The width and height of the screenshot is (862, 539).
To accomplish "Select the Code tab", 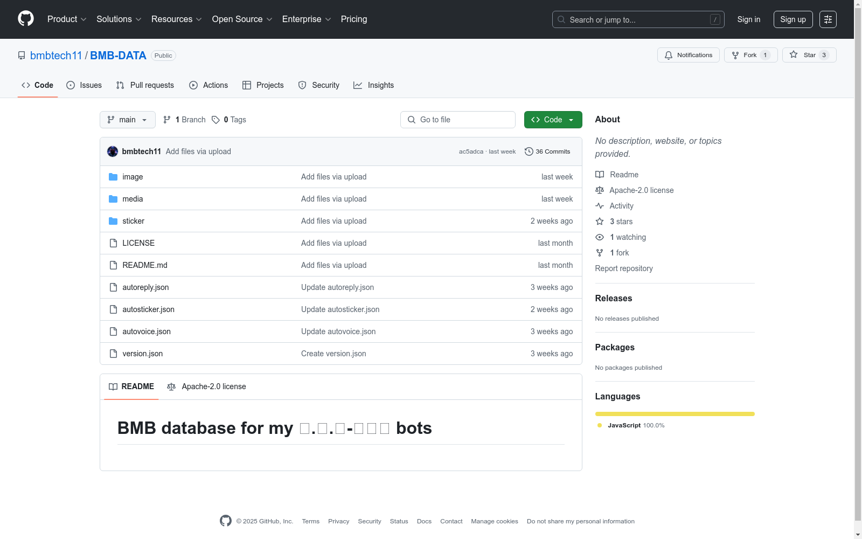I will [38, 85].
